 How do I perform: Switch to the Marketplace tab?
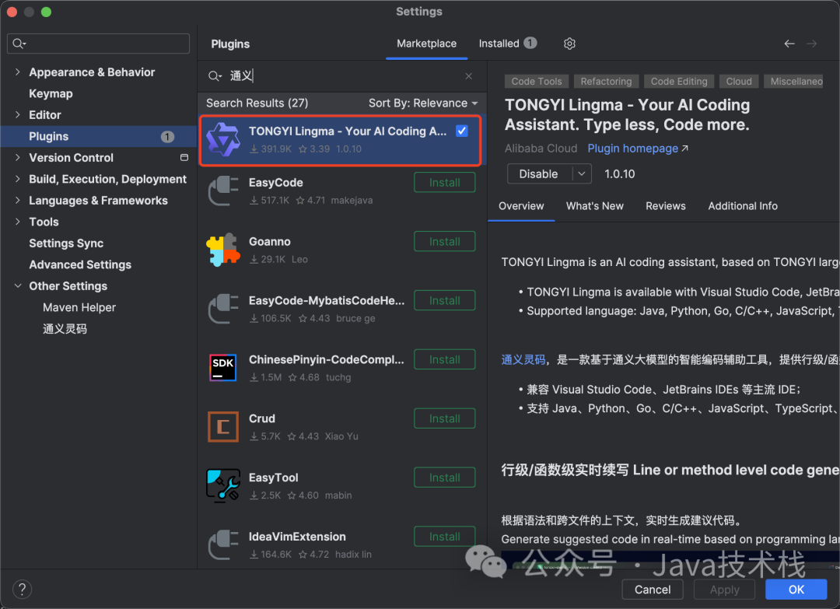[426, 44]
